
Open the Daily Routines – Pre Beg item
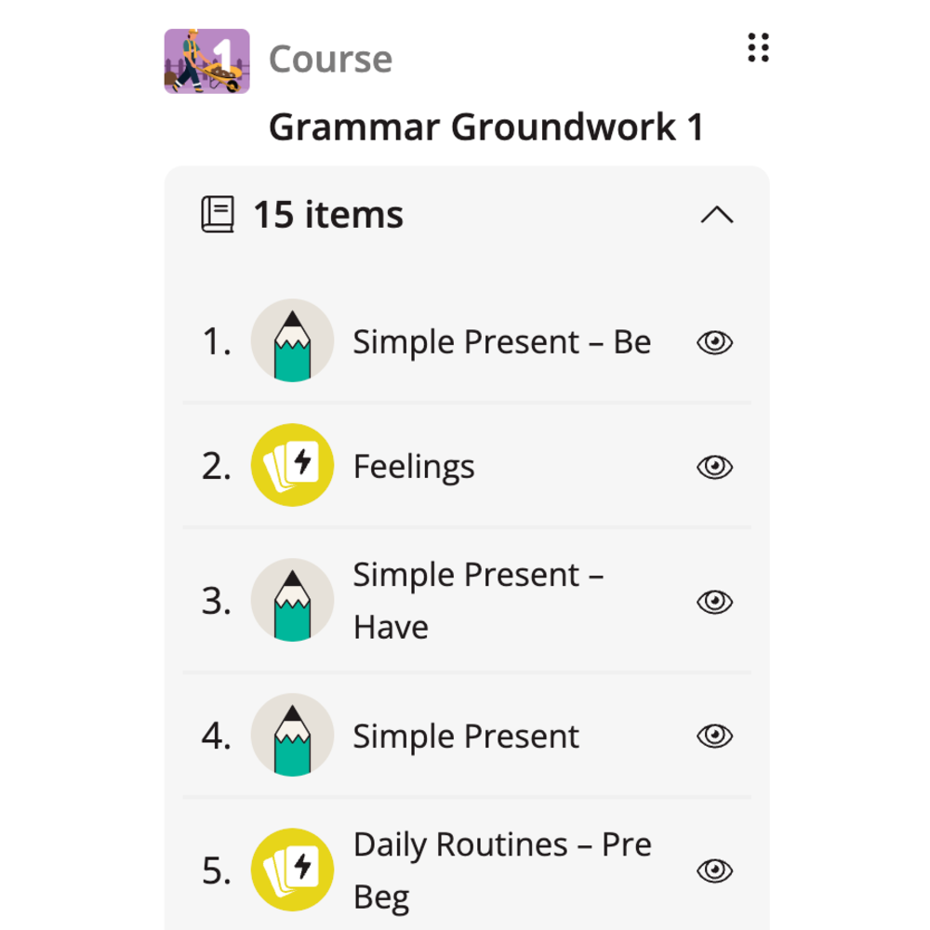tap(502, 870)
